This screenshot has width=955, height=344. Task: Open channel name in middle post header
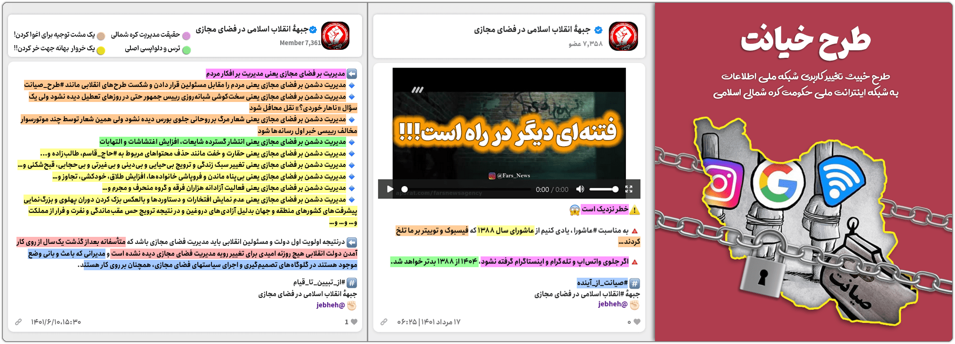click(532, 30)
